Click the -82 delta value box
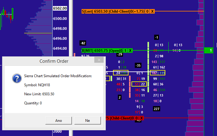Viewport: 217px width, 136px height. coord(83,43)
